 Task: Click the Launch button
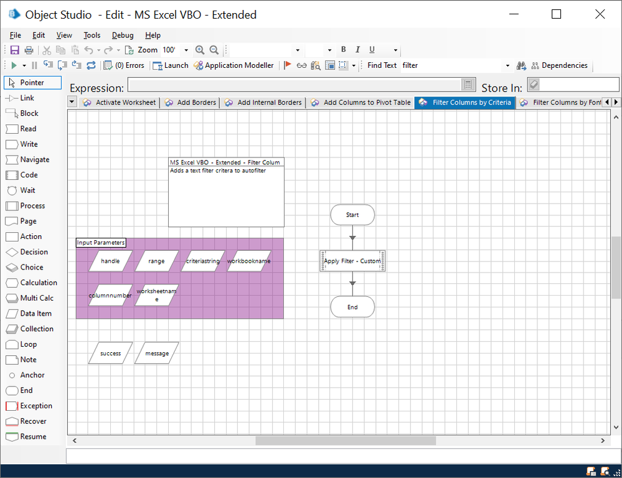[x=171, y=65]
